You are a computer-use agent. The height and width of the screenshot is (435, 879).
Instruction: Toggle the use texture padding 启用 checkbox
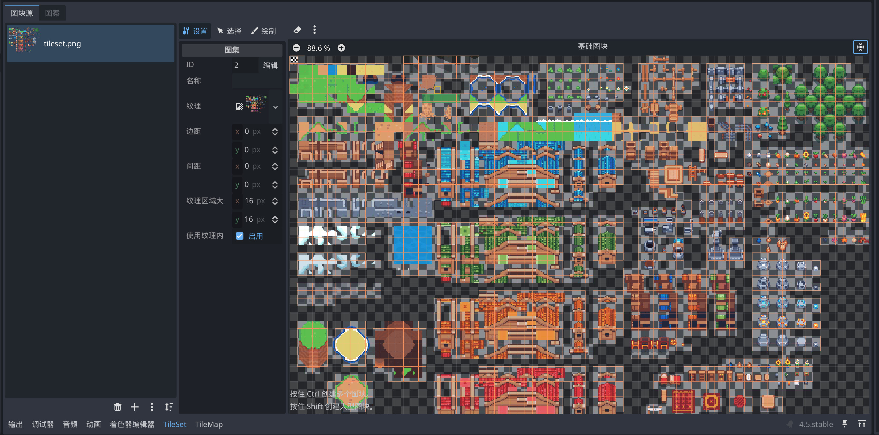click(239, 236)
